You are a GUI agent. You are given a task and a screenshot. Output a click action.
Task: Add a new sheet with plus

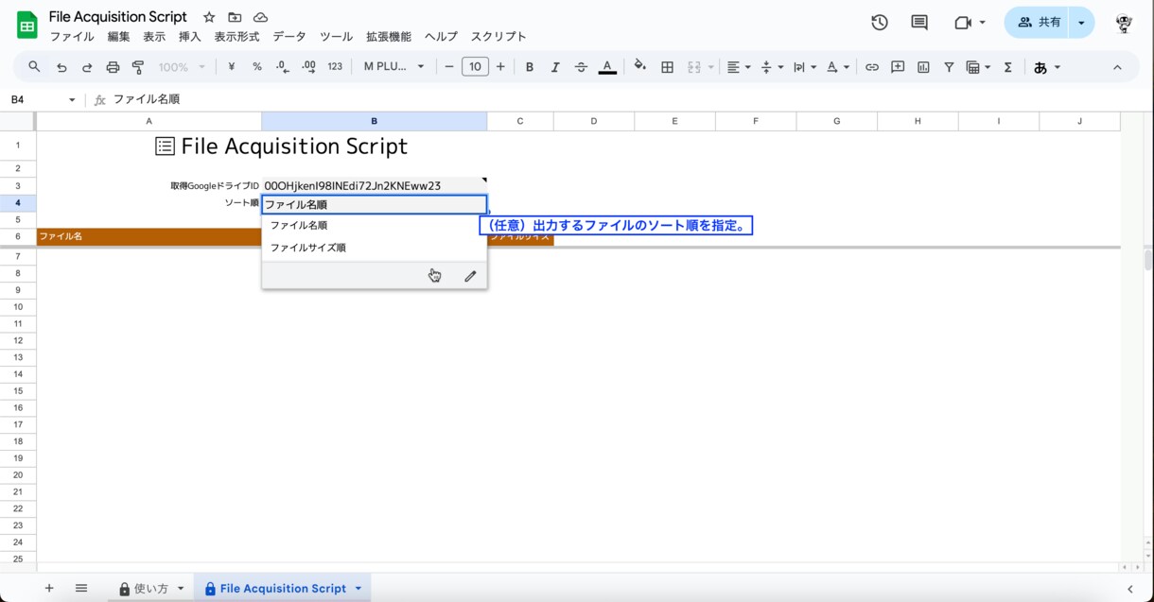click(49, 588)
